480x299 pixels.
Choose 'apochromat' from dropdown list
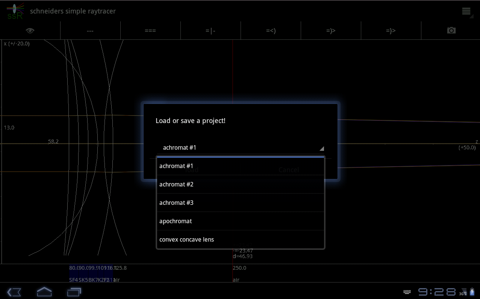coord(241,221)
